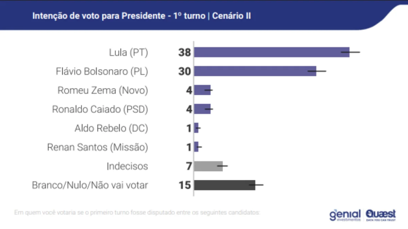Viewport: 408px width, 229px height.
Task: Click the Branco/Nulo/Não vai votar label
Action: click(90, 185)
